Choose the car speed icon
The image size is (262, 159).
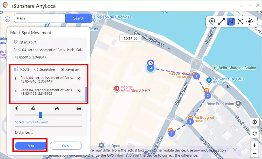tap(79, 108)
